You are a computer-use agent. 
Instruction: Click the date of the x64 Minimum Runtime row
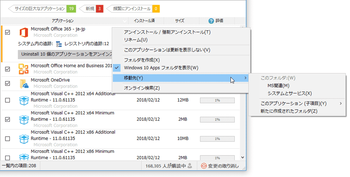coord(148,119)
